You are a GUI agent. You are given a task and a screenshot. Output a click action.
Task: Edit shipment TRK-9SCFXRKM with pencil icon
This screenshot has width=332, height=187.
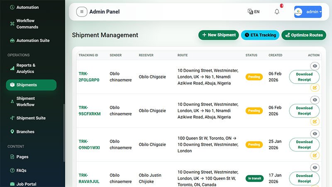315,121
